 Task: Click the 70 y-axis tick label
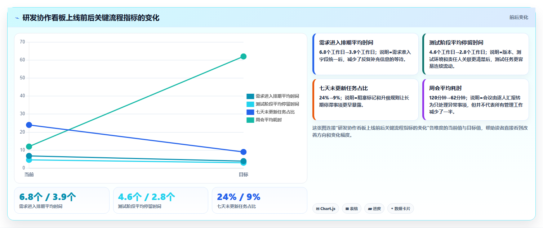coord(22,42)
